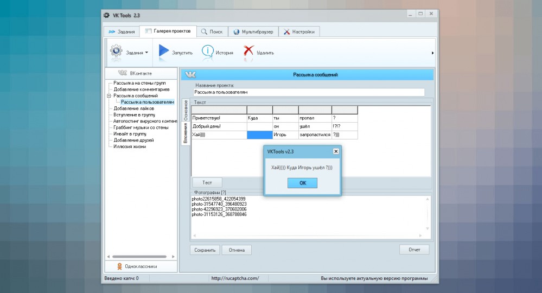
Task: Click the пропал table cell
Action: click(315, 118)
